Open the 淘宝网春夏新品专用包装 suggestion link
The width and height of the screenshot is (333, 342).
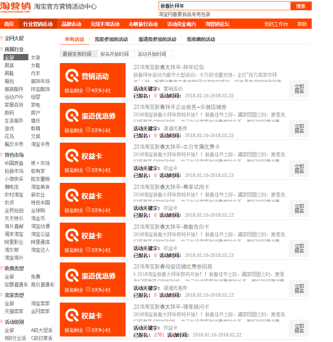point(184,15)
